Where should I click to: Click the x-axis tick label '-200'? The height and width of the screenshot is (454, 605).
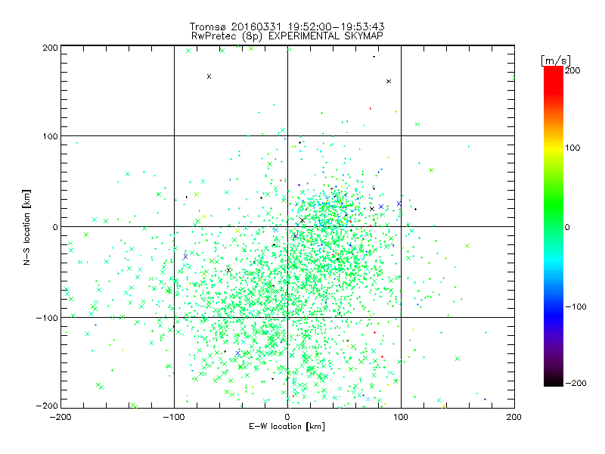pos(60,417)
